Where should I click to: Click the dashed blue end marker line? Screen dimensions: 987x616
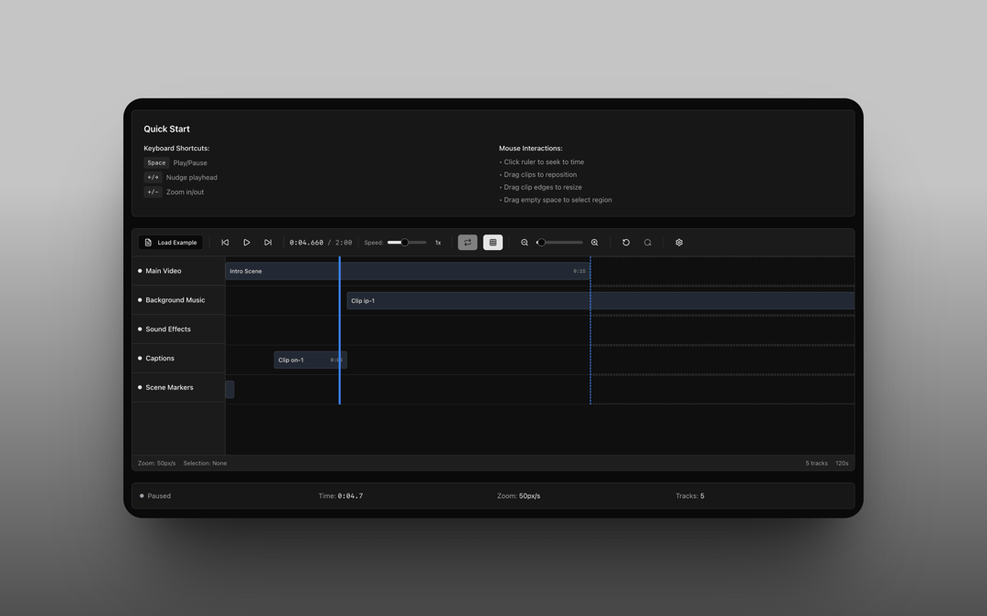pyautogui.click(x=590, y=330)
